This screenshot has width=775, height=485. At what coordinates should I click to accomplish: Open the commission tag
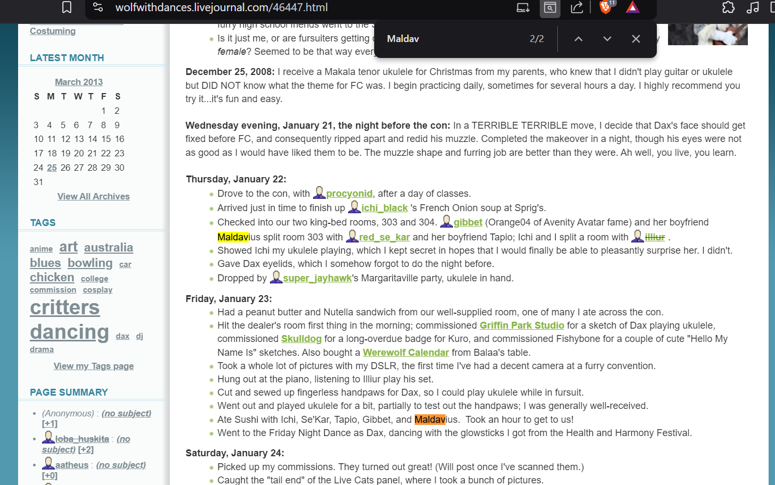click(x=53, y=290)
